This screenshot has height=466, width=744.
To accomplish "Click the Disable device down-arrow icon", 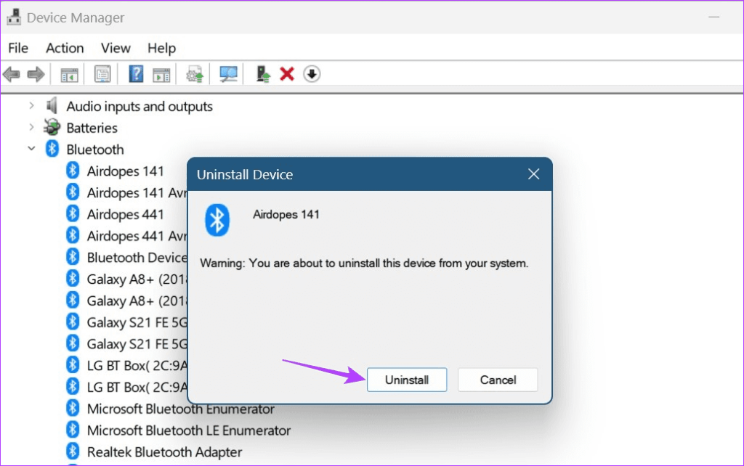I will [311, 73].
